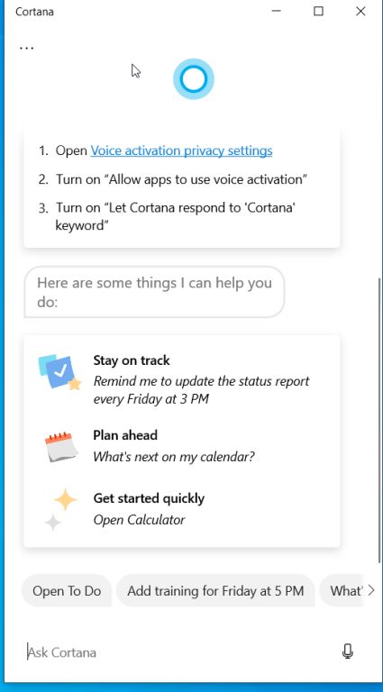Viewport: 383px width, 692px height.
Task: Click the Plan ahead calendar icon
Action: click(x=61, y=447)
